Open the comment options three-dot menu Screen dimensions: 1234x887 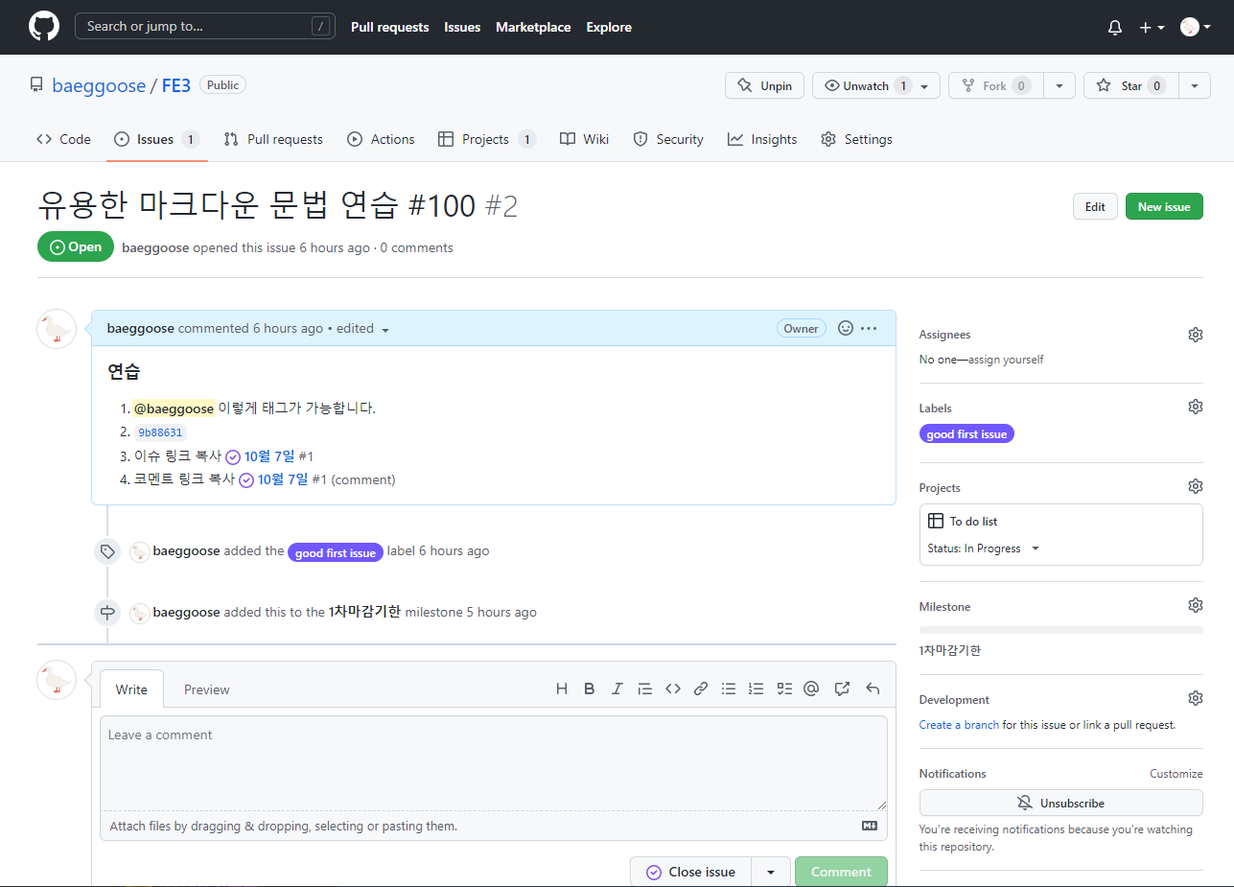pos(869,328)
